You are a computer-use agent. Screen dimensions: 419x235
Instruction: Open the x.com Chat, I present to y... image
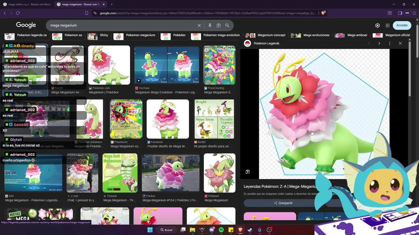(82, 173)
